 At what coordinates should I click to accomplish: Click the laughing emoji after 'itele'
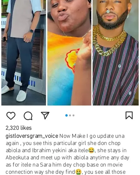[91, 150]
